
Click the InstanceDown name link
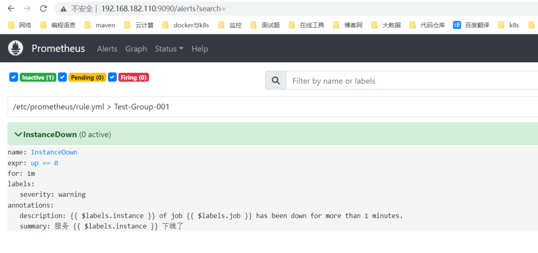(54, 152)
